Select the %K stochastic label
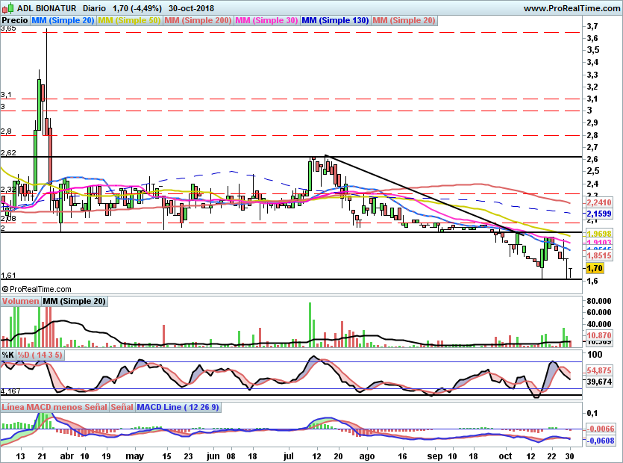Viewport: 623px width, 463px height. point(8,355)
